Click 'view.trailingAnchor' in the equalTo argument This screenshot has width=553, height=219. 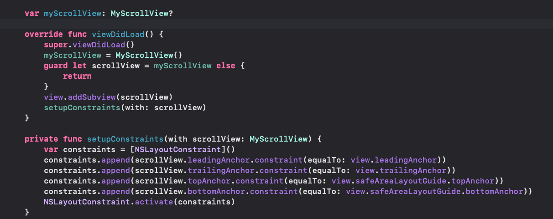(x=402, y=170)
